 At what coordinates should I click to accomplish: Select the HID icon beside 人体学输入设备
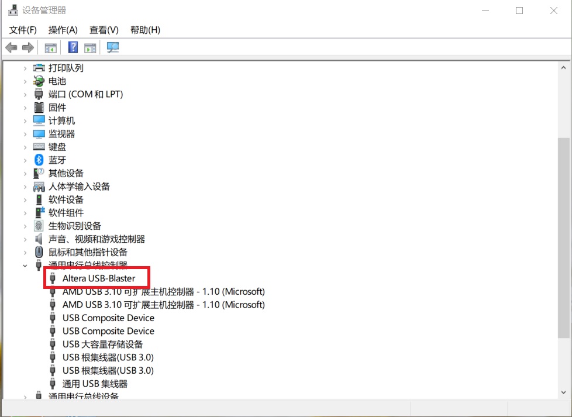[x=39, y=187]
